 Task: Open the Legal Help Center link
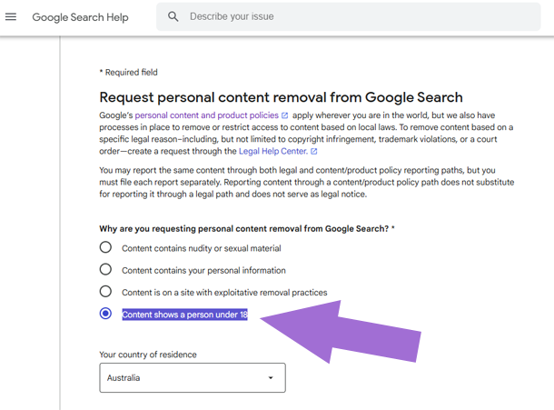[272, 151]
